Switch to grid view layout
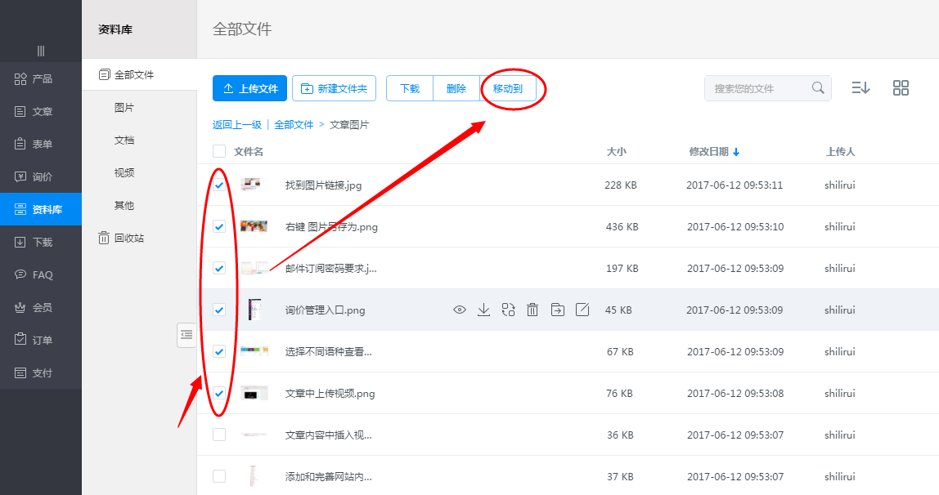This screenshot has height=495, width=939. point(901,87)
